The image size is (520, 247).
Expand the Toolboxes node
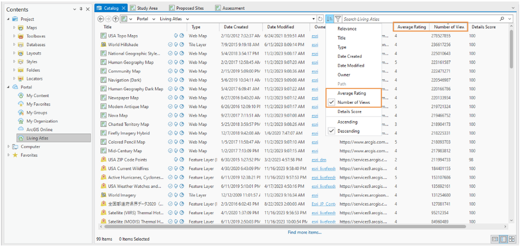click(14, 36)
